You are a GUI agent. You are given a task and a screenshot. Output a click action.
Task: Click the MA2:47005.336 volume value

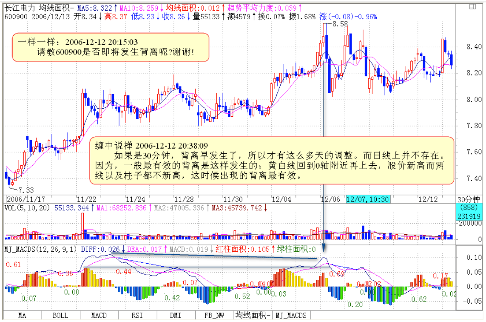[179, 208]
